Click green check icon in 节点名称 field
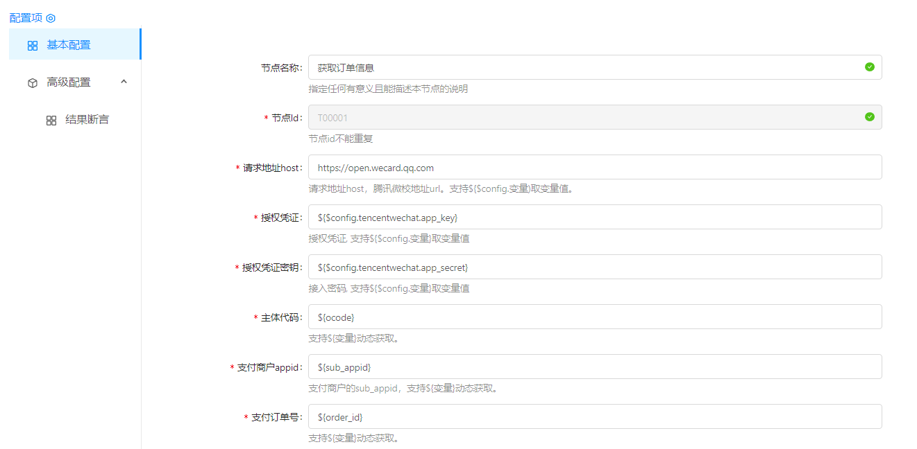917x449 pixels. (869, 67)
